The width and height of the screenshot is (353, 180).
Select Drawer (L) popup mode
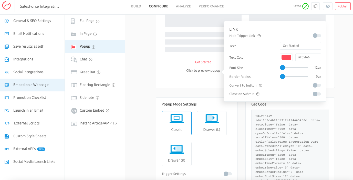click(212, 123)
